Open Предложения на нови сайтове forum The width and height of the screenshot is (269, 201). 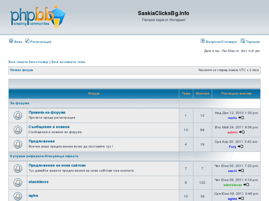click(57, 165)
